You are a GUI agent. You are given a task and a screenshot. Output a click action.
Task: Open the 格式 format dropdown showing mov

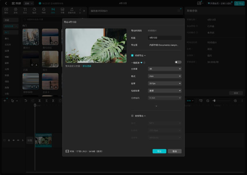[x=164, y=76]
